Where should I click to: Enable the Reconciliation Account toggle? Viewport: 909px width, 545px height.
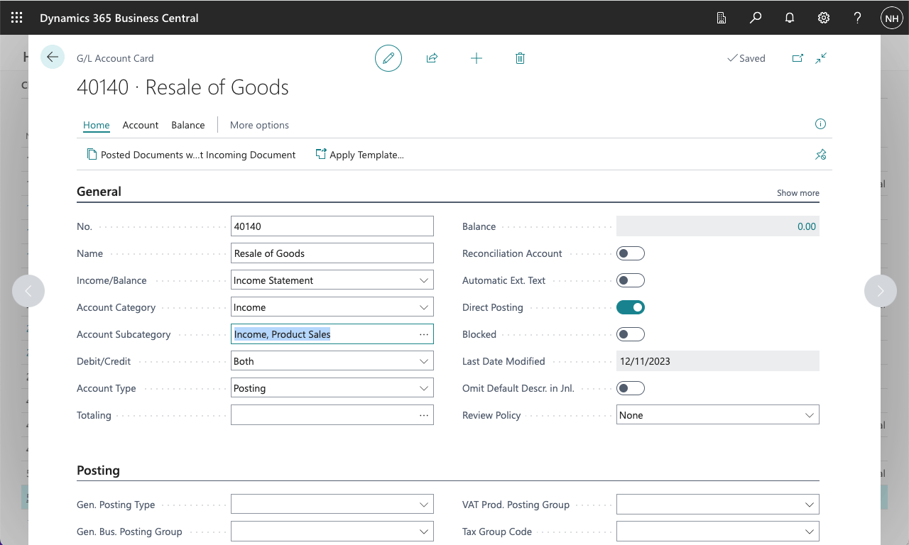pos(630,253)
